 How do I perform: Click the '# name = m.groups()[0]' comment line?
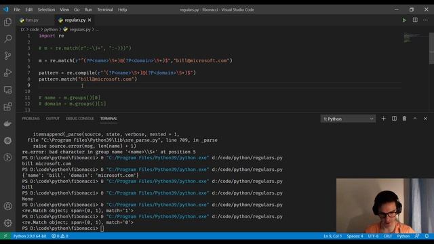tap(69, 98)
